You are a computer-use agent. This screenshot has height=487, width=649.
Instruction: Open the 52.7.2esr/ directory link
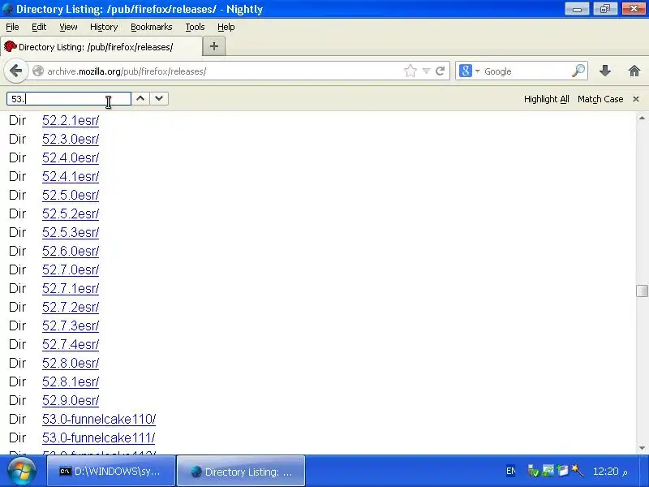(71, 308)
